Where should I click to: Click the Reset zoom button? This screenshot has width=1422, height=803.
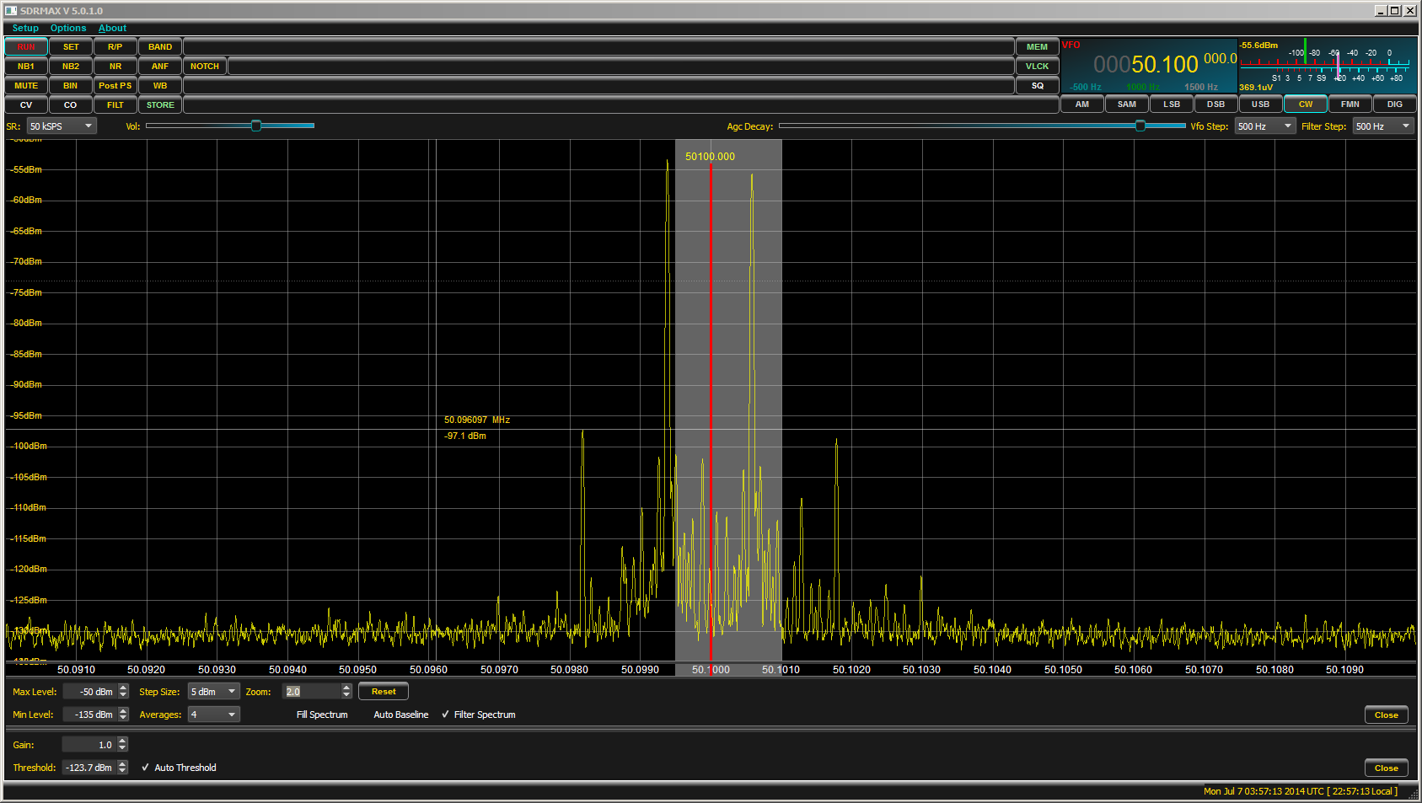point(384,692)
